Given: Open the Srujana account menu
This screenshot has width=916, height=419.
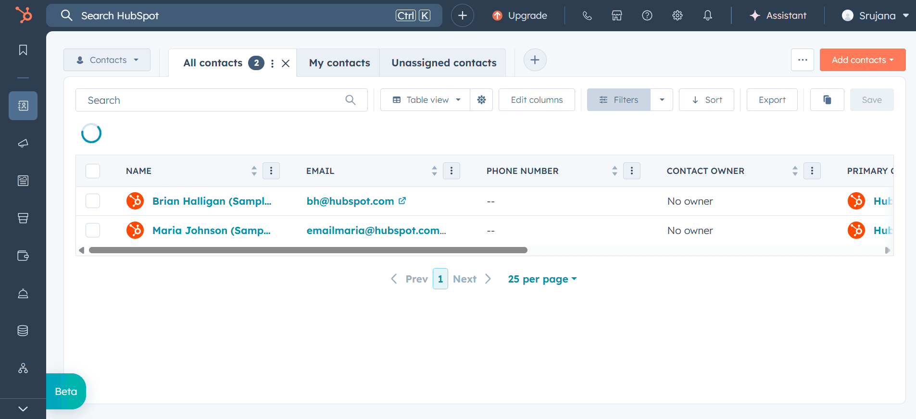Looking at the screenshot, I should 875,15.
